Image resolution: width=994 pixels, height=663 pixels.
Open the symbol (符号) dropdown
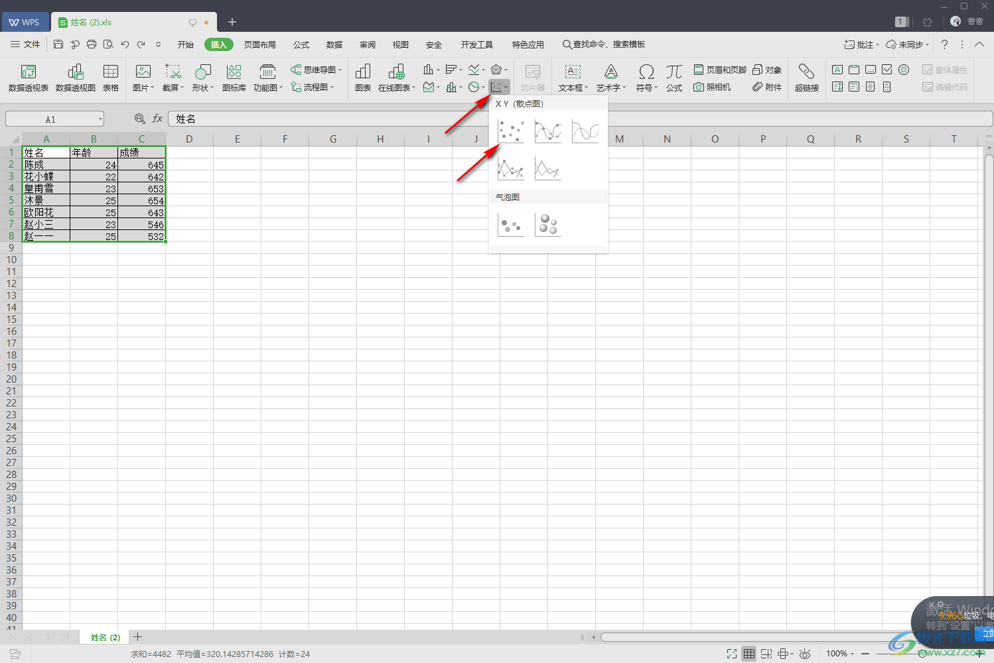[x=646, y=78]
